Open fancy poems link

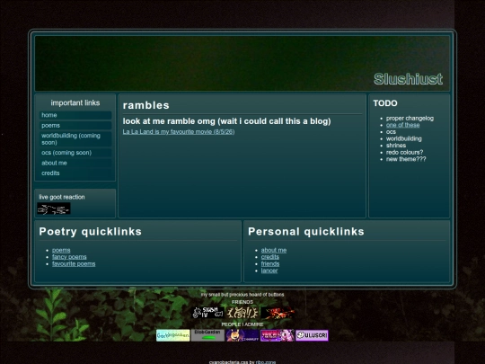pyautogui.click(x=69, y=257)
